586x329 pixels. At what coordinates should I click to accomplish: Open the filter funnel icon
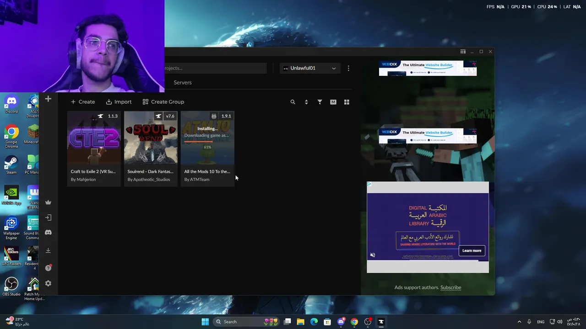point(320,102)
